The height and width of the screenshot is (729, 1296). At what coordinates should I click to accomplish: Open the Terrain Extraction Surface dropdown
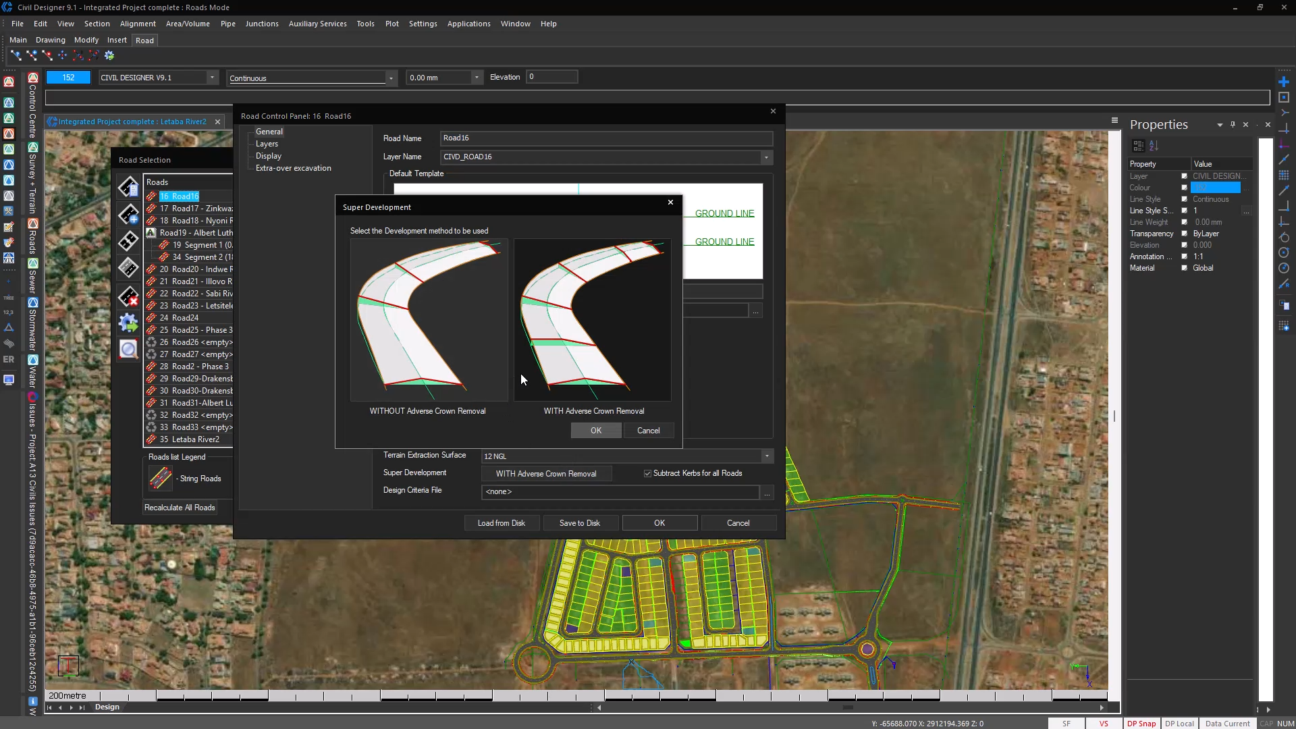click(x=767, y=456)
